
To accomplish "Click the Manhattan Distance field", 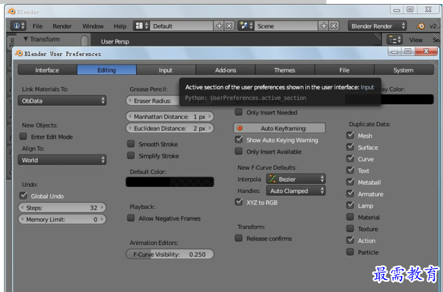I will 170,116.
